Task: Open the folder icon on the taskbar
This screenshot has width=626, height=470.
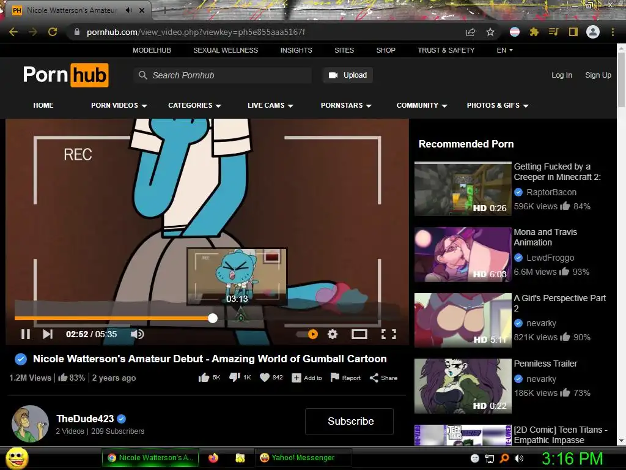Action: point(240,458)
